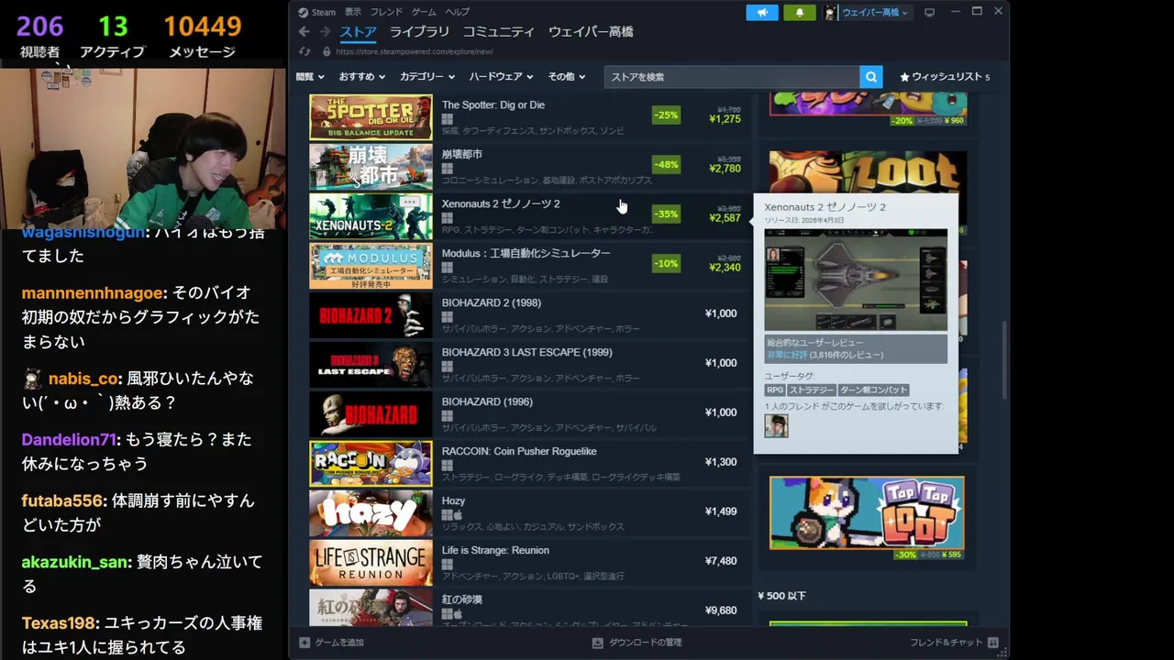Click the Windows icon under Hozy title
The width and height of the screenshot is (1174, 660).
[447, 515]
